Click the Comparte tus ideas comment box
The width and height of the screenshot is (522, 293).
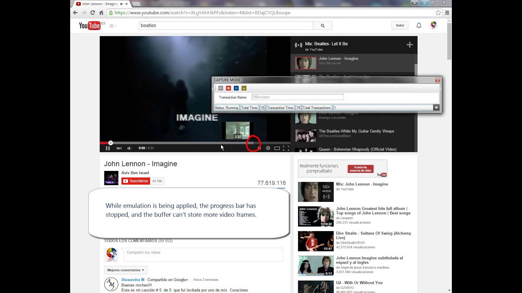tap(203, 254)
